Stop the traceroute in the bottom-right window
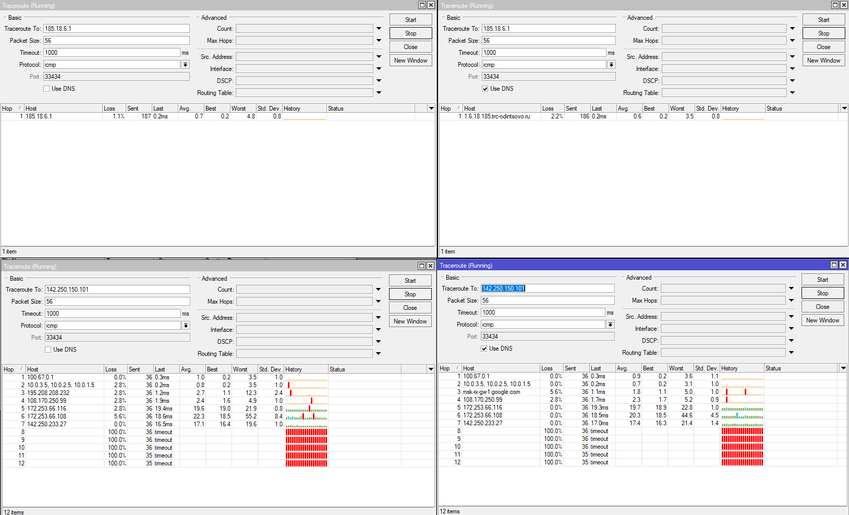The width and height of the screenshot is (849, 515). (823, 293)
